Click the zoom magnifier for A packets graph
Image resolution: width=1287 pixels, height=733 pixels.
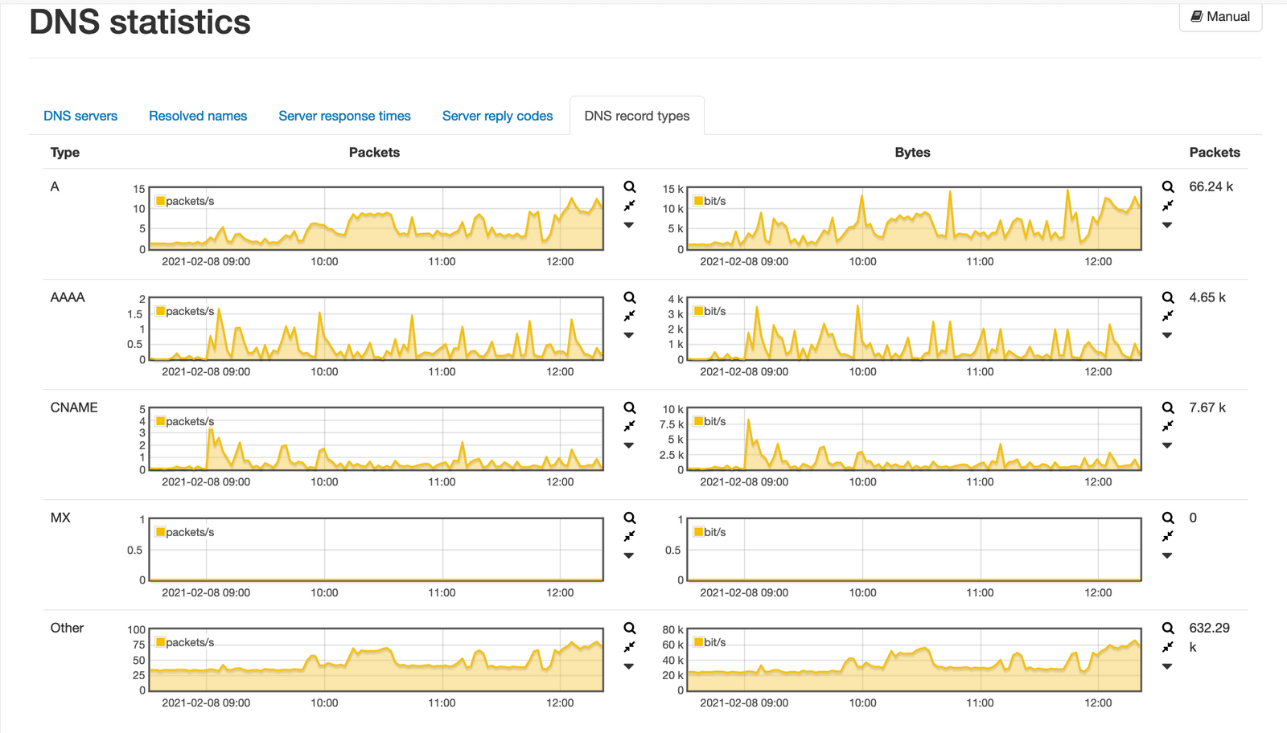630,186
